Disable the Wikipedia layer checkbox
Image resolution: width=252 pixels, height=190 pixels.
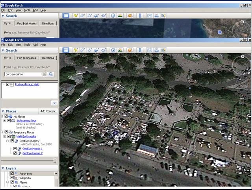click(x=12, y=178)
